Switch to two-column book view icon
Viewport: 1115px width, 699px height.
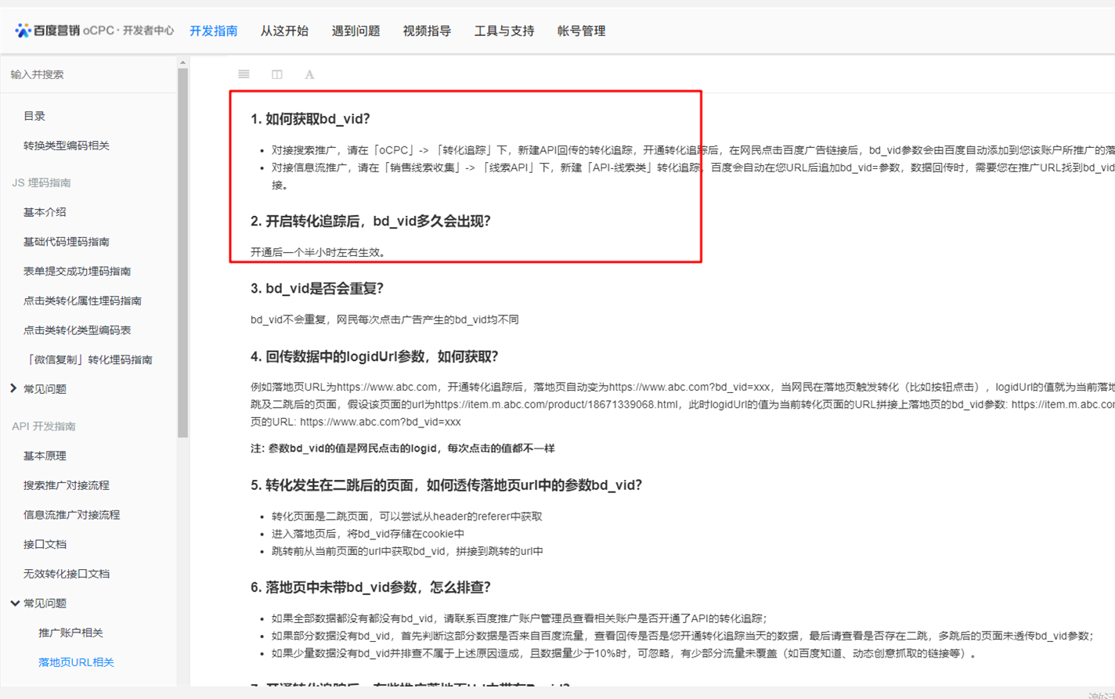[x=277, y=74]
